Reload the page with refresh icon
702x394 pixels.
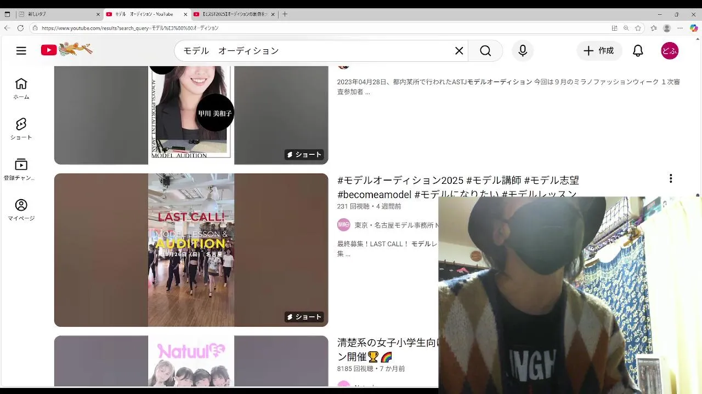[x=20, y=28]
